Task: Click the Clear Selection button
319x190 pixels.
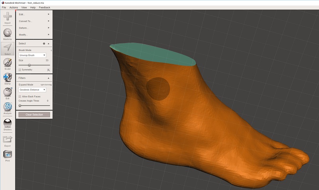Action: click(x=34, y=115)
